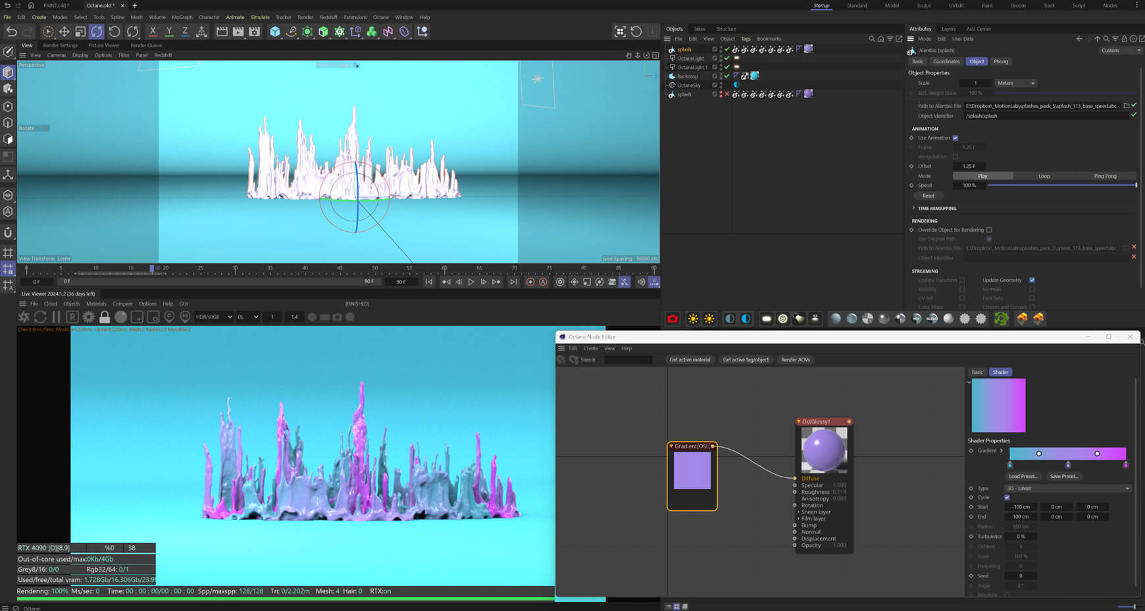Add Octane daylight sun icon

coord(693,319)
